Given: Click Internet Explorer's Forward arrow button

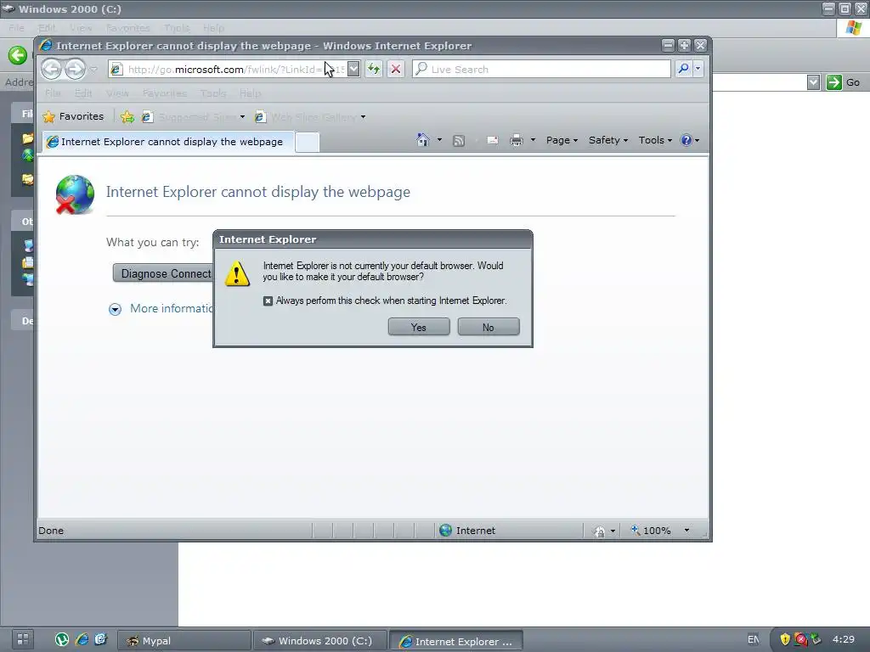Looking at the screenshot, I should [75, 70].
